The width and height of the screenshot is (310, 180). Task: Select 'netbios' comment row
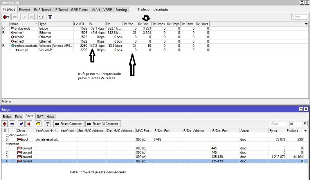pyautogui.click(x=154, y=144)
